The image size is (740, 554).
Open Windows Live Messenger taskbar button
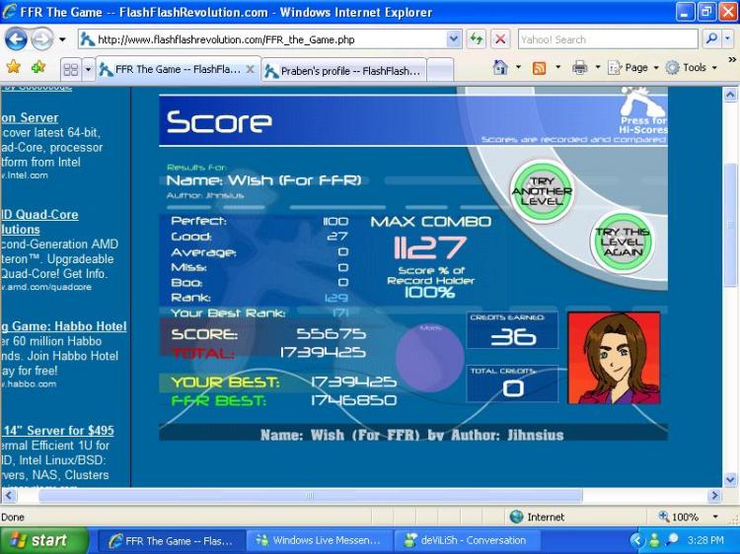click(319, 541)
